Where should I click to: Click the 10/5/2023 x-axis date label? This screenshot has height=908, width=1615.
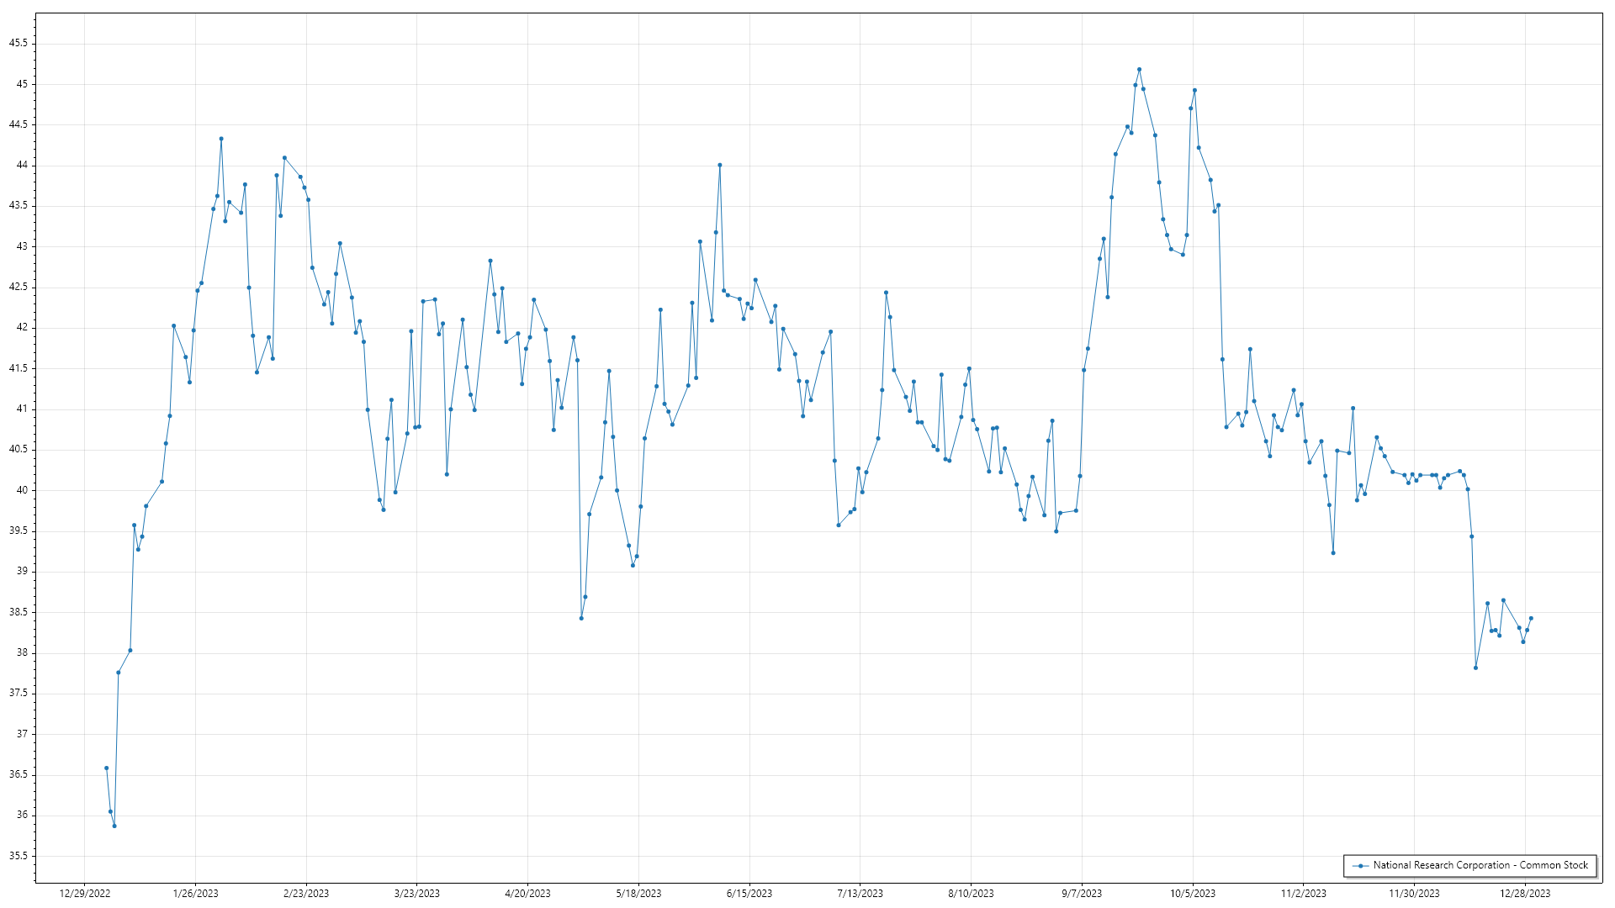(1193, 894)
